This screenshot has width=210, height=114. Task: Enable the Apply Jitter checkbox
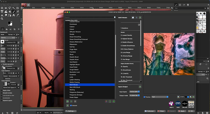pyautogui.click(x=2, y=90)
